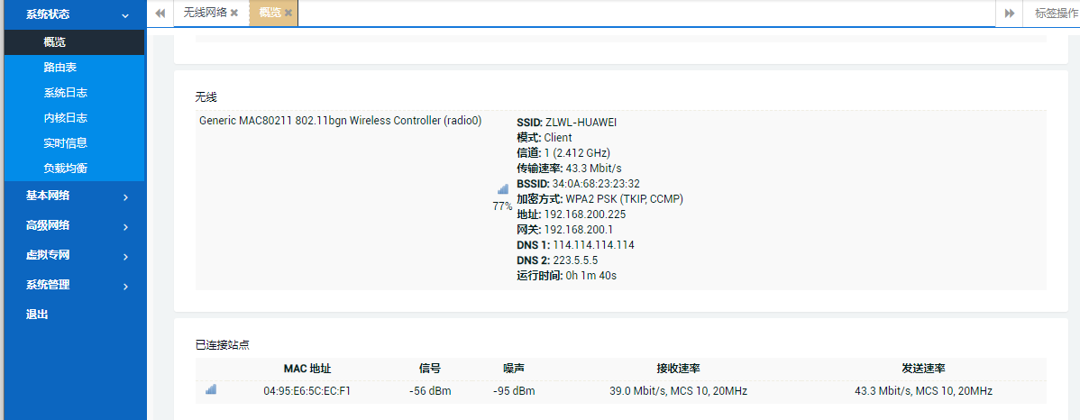This screenshot has height=420, width=1080.
Task: Open 系统日志 from the sidebar
Action: coord(65,93)
